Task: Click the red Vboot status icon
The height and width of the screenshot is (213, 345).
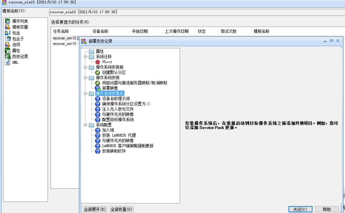Action: [x=98, y=62]
